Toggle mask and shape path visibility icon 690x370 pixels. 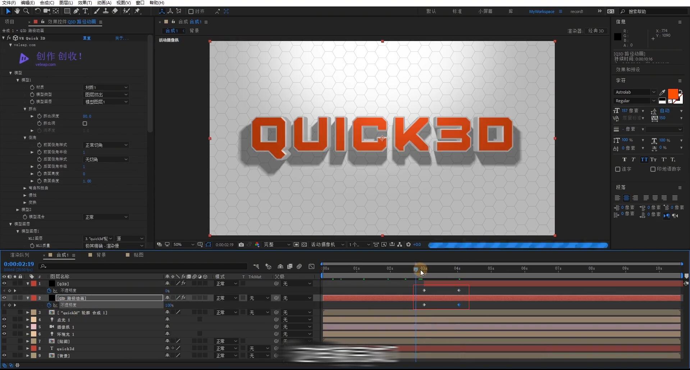click(x=208, y=244)
